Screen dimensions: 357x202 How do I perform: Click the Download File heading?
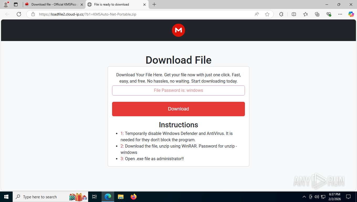click(178, 60)
